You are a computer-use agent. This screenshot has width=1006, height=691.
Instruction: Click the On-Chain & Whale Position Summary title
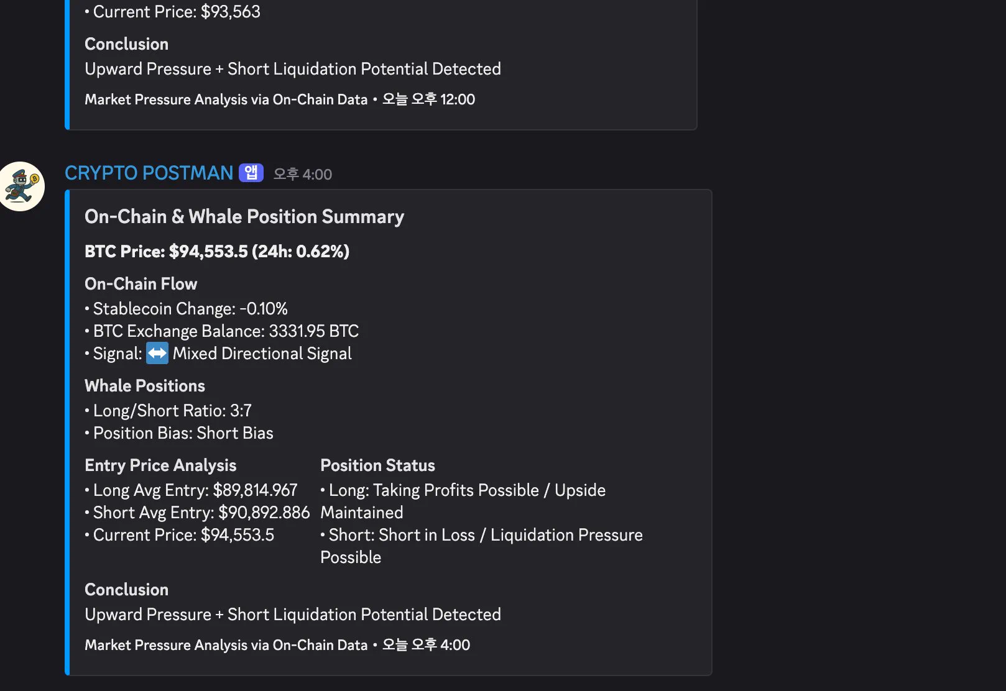point(244,216)
